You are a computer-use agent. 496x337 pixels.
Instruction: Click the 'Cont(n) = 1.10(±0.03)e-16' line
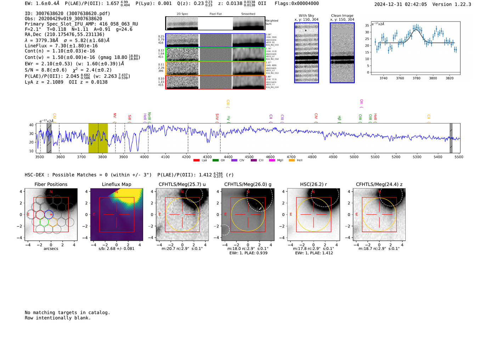coord(60,51)
